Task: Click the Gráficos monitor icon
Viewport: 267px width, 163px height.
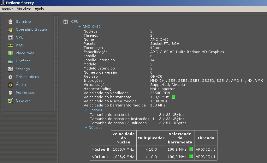Action: click(10, 61)
